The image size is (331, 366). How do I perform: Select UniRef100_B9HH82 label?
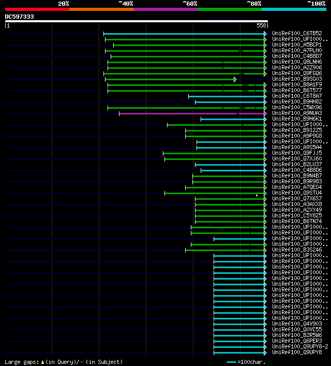[x=297, y=102]
